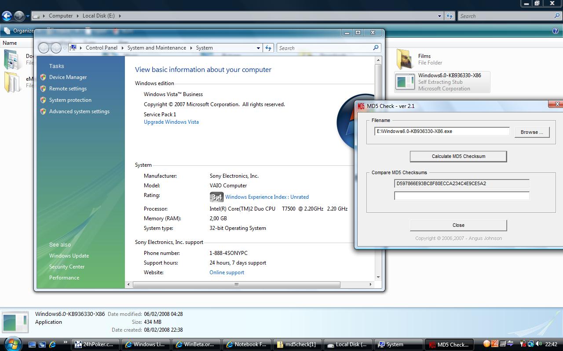This screenshot has width=563, height=351.
Task: Click the power plug tray icon
Action: pyautogui.click(x=523, y=344)
